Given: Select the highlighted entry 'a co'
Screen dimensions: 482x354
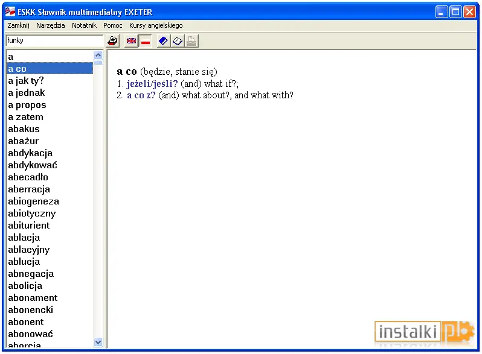Looking at the screenshot, I should click(50, 69).
